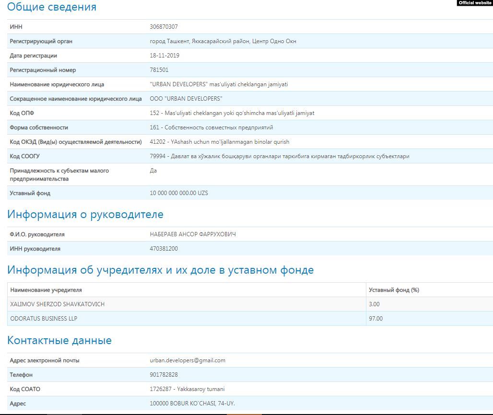Click the registration date 18-11-2019
493x415 pixels.
pyautogui.click(x=164, y=56)
